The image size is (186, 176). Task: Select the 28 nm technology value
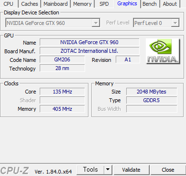tap(62, 68)
